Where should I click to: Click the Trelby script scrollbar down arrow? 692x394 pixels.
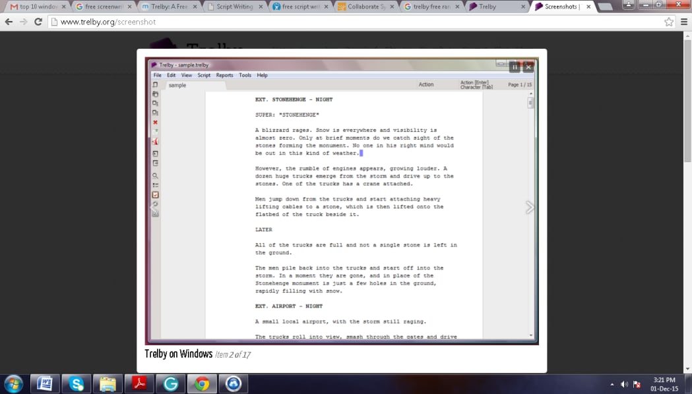tap(530, 335)
